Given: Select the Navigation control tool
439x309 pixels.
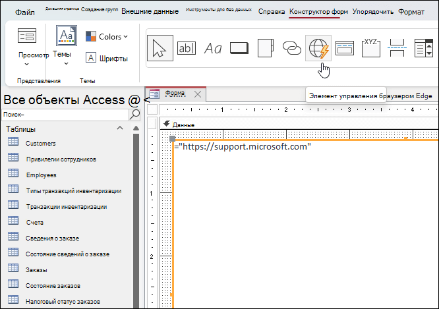Looking at the screenshot, I should 345,48.
